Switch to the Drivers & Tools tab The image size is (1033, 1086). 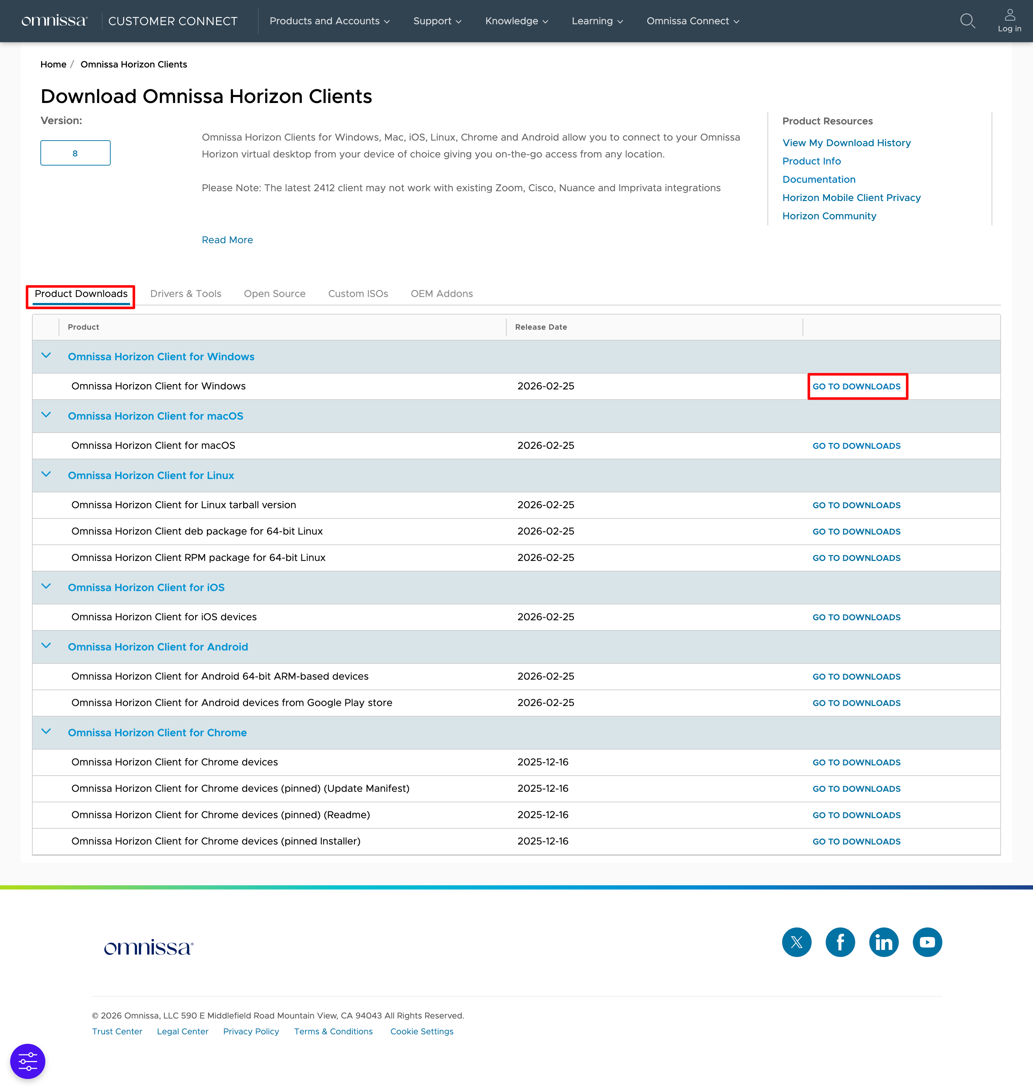click(186, 293)
